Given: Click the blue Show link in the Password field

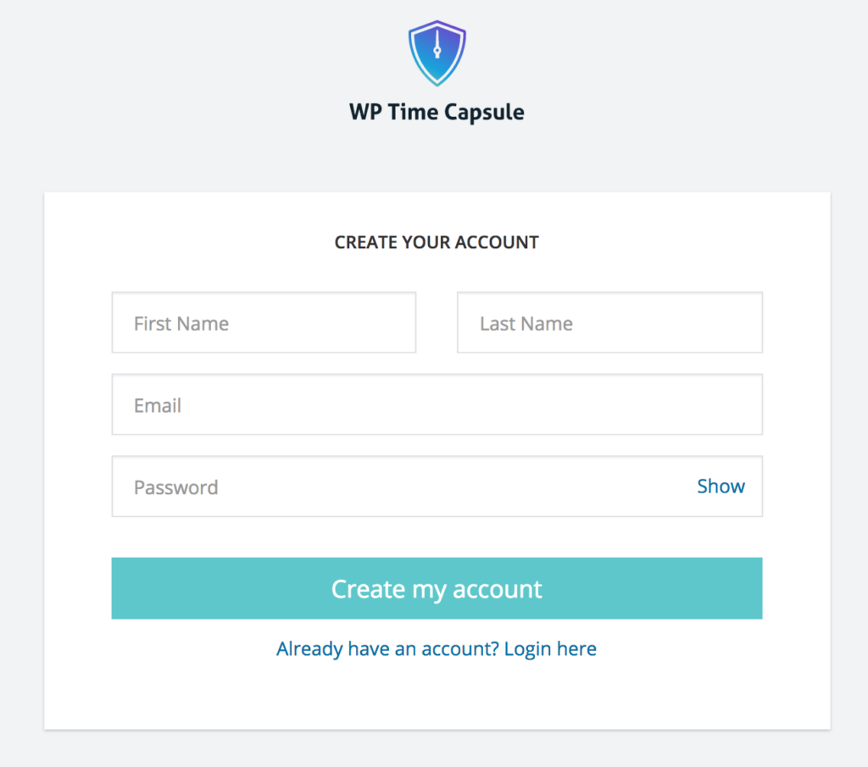Looking at the screenshot, I should pos(721,486).
